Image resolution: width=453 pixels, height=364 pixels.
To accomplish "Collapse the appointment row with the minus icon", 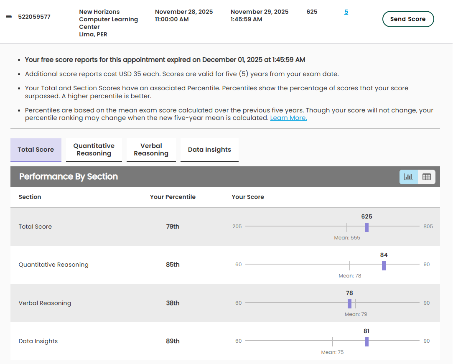I will (9, 17).
